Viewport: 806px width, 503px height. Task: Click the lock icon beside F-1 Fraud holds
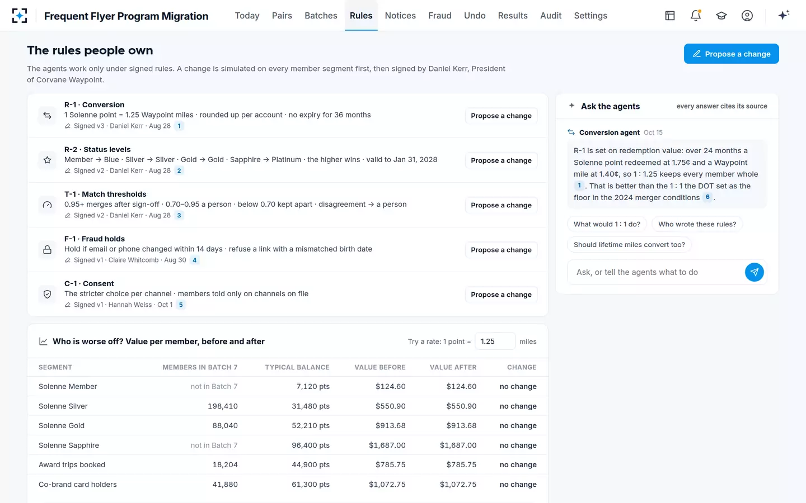coord(48,250)
